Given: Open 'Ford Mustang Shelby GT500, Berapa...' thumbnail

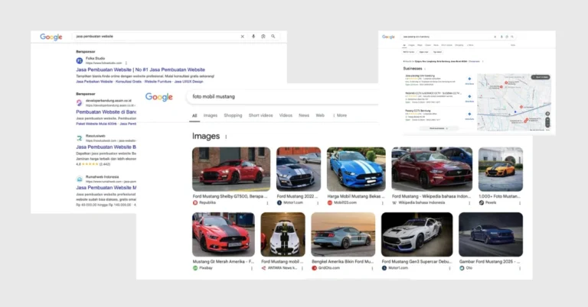Looking at the screenshot, I should 231,169.
